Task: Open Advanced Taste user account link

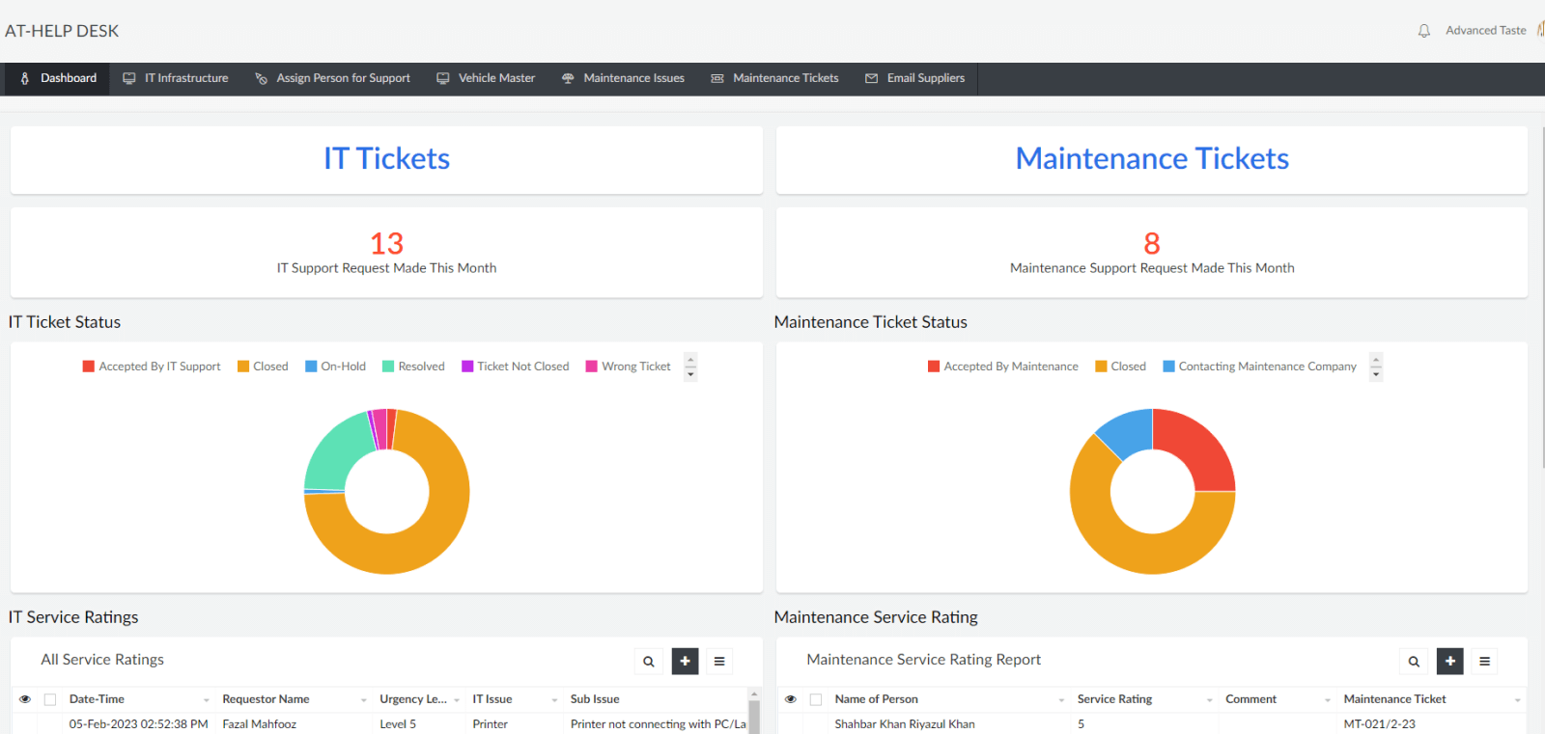Action: (1485, 31)
